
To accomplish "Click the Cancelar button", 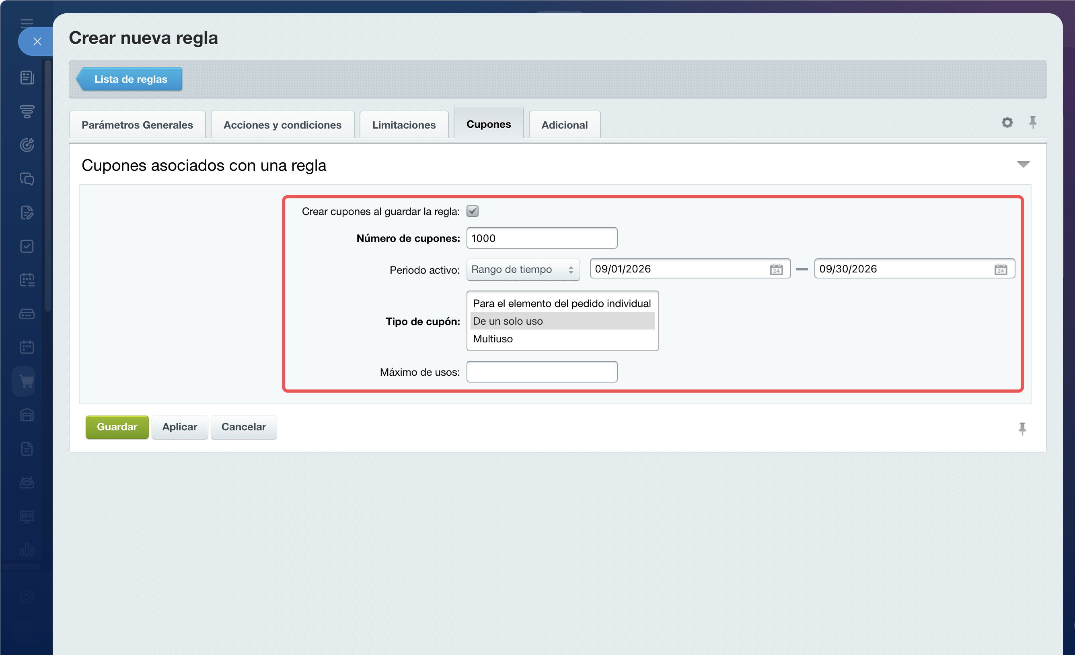I will coord(244,427).
